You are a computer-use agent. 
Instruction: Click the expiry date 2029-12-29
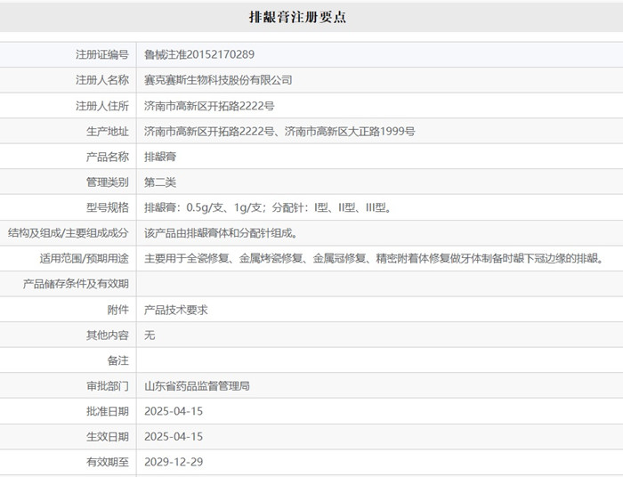[x=174, y=462]
